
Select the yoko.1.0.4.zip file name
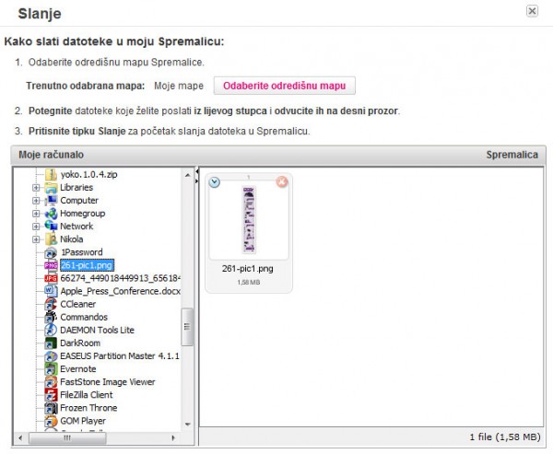pos(88,174)
